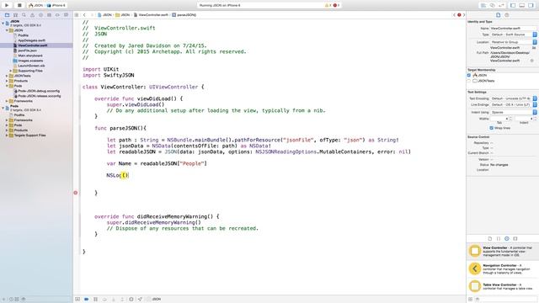Open the file Type dropdown
This screenshot has width=539, height=303.
[514, 35]
